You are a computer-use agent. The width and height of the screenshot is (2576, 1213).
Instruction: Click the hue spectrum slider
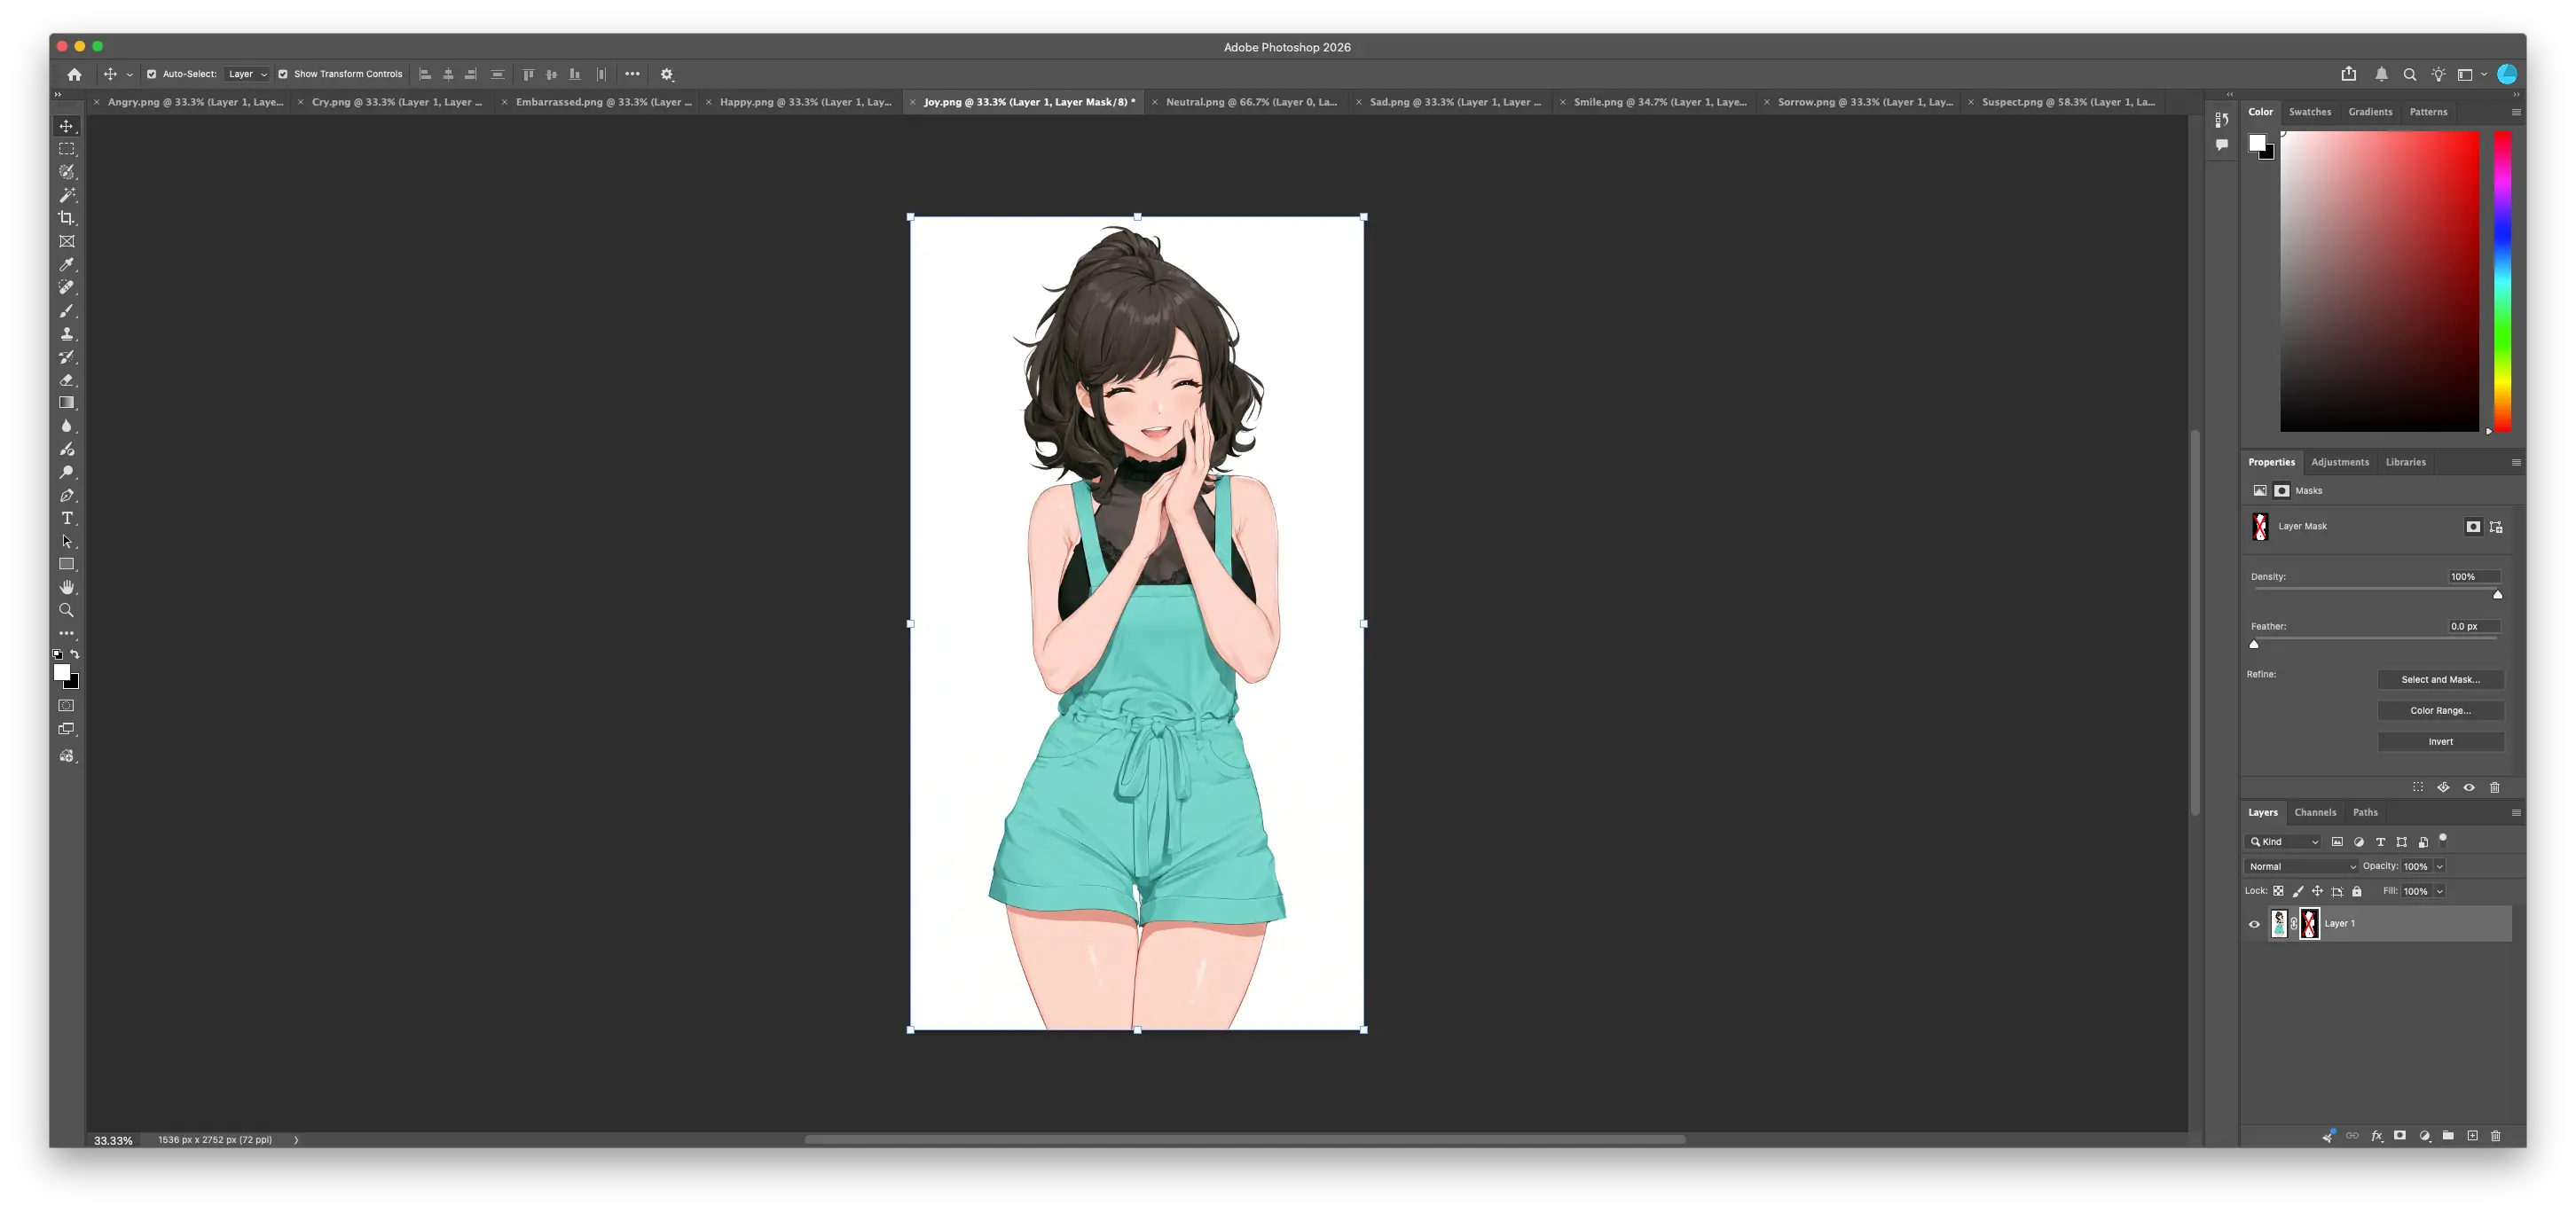tap(2502, 281)
